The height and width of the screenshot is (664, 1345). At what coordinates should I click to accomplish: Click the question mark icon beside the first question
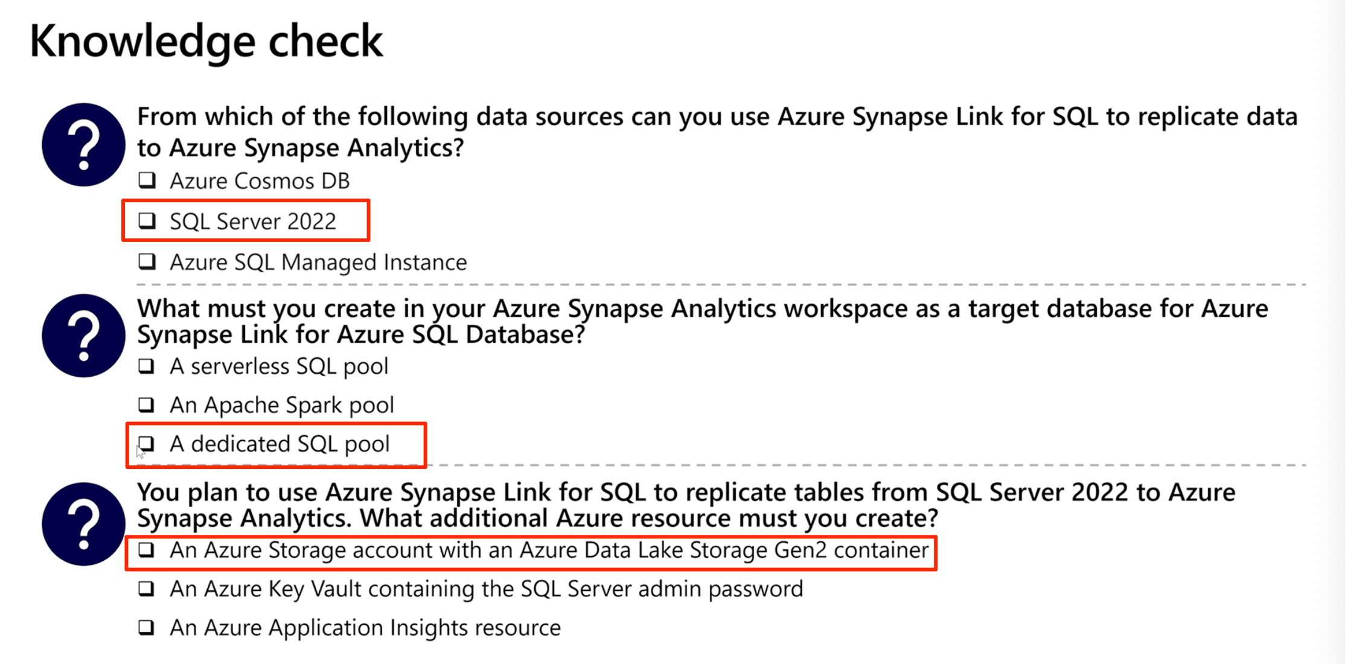point(83,145)
